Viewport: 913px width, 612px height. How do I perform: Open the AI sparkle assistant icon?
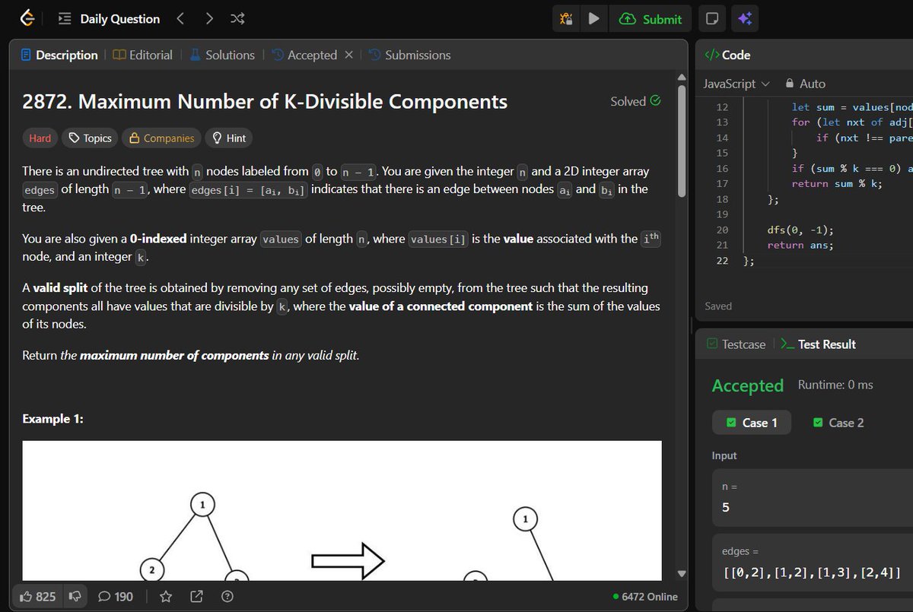744,19
